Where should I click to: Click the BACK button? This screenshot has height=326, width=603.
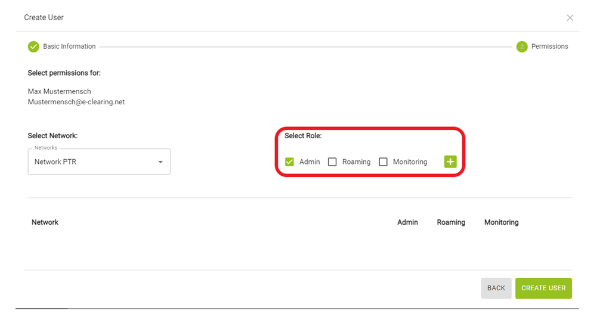click(496, 288)
